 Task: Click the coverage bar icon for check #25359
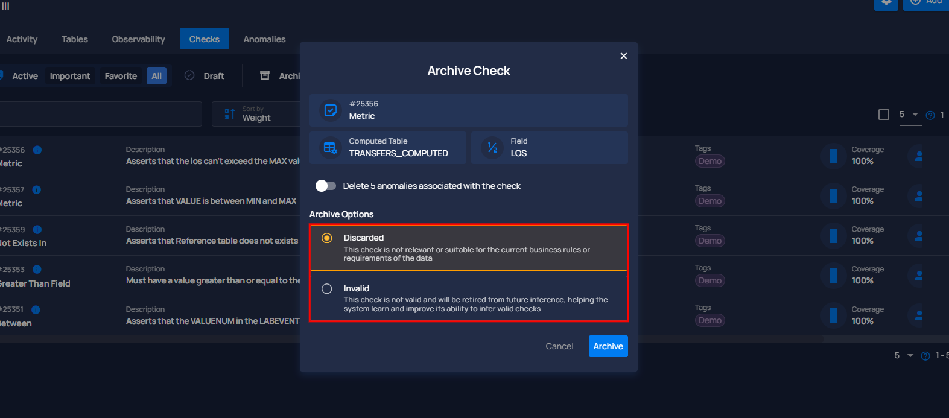(x=833, y=236)
